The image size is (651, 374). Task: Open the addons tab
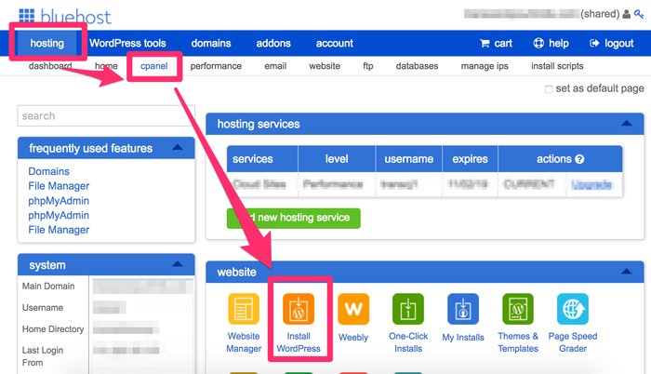tap(273, 43)
